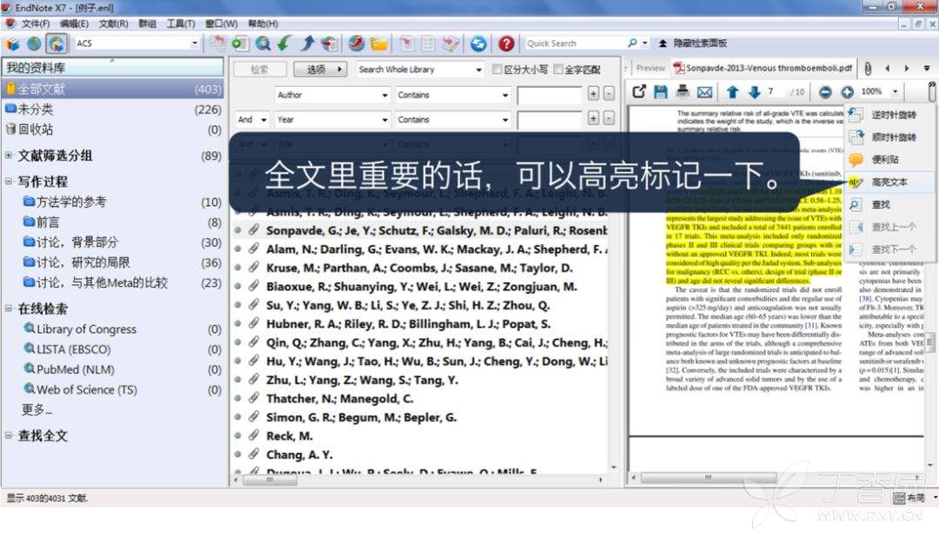Open the 文献(R) menu
This screenshot has width=939, height=538.
(x=113, y=24)
